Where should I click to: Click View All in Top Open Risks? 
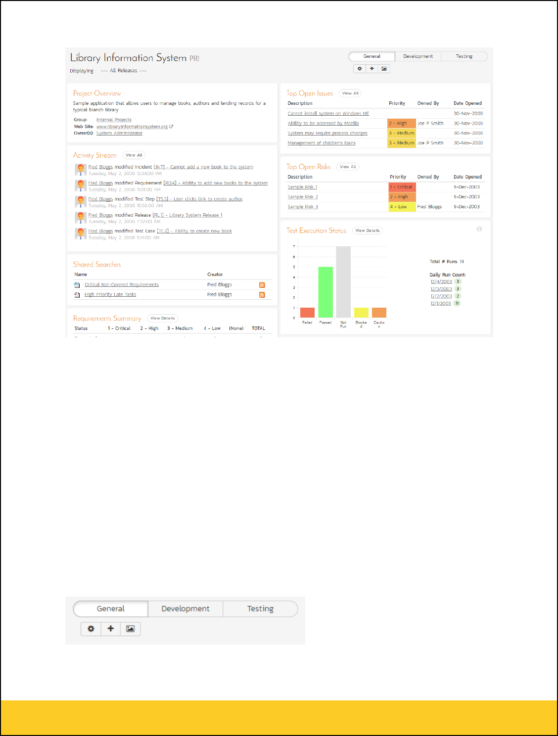pos(348,167)
